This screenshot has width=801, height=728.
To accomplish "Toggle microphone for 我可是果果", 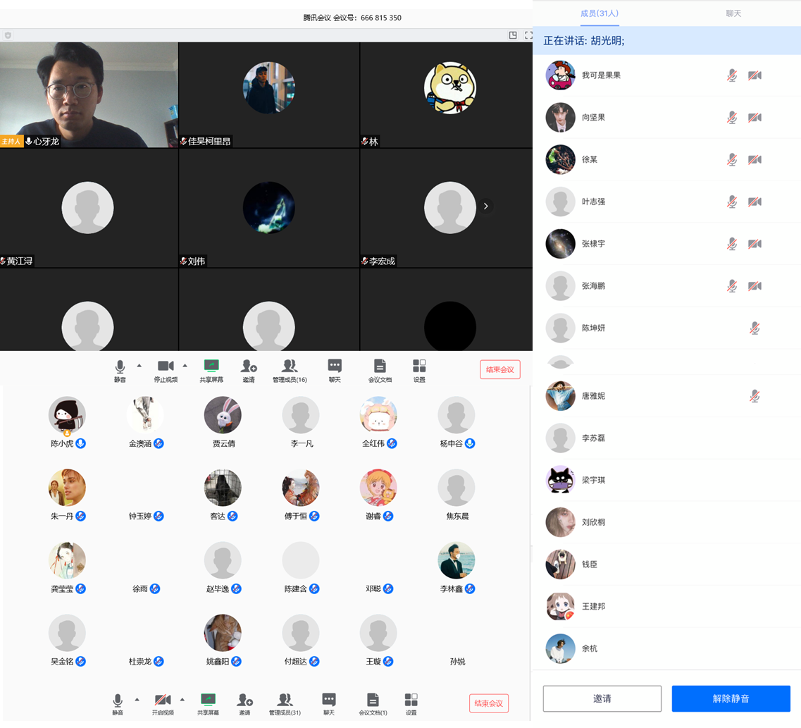I will click(732, 75).
